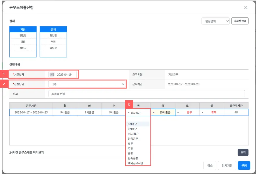Select 휴무 option in the dropdown list

click(x=138, y=144)
